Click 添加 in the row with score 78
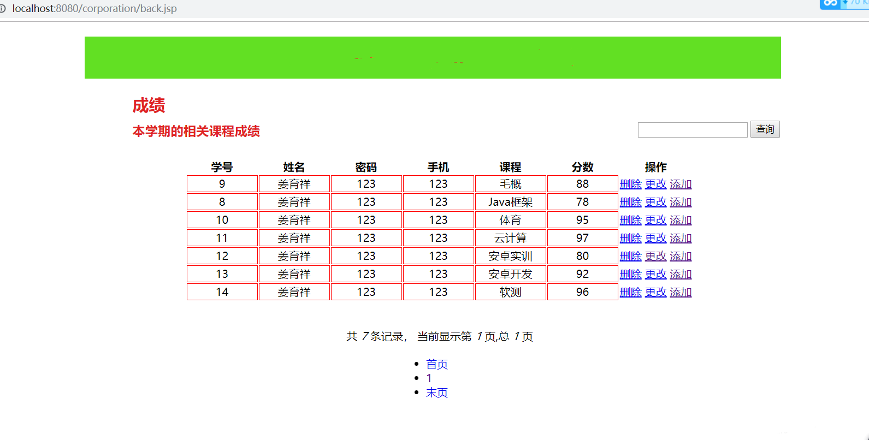The image size is (869, 440). 681,203
